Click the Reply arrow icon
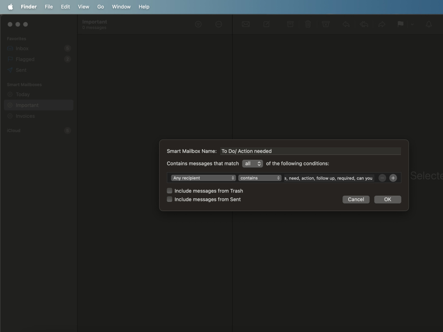This screenshot has width=443, height=332. tap(346, 24)
